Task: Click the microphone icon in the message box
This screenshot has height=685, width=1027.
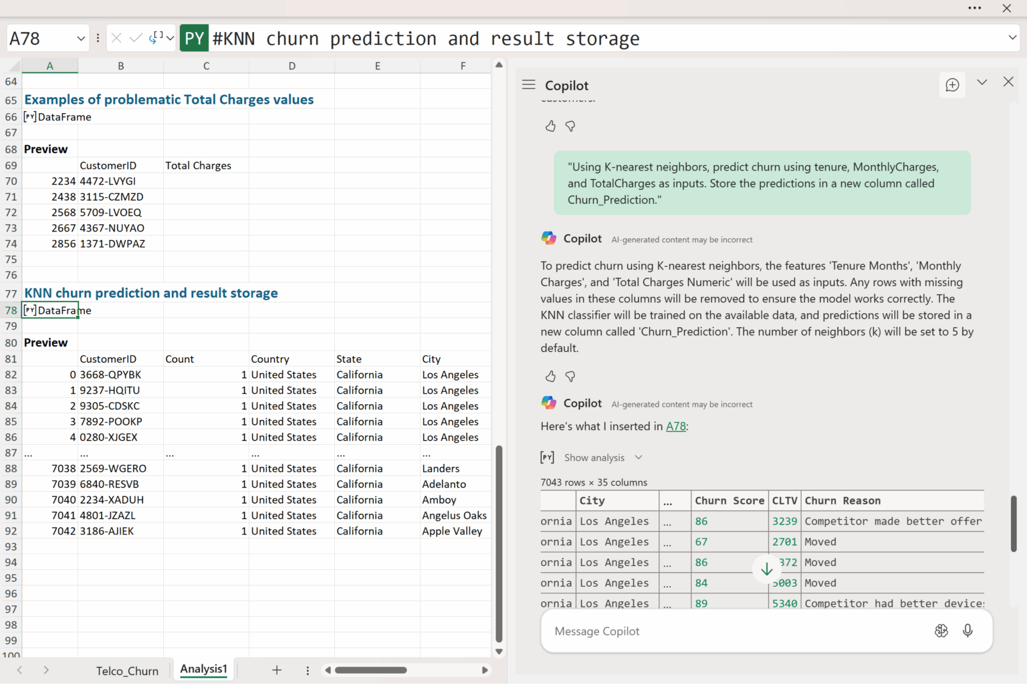Action: pyautogui.click(x=967, y=631)
